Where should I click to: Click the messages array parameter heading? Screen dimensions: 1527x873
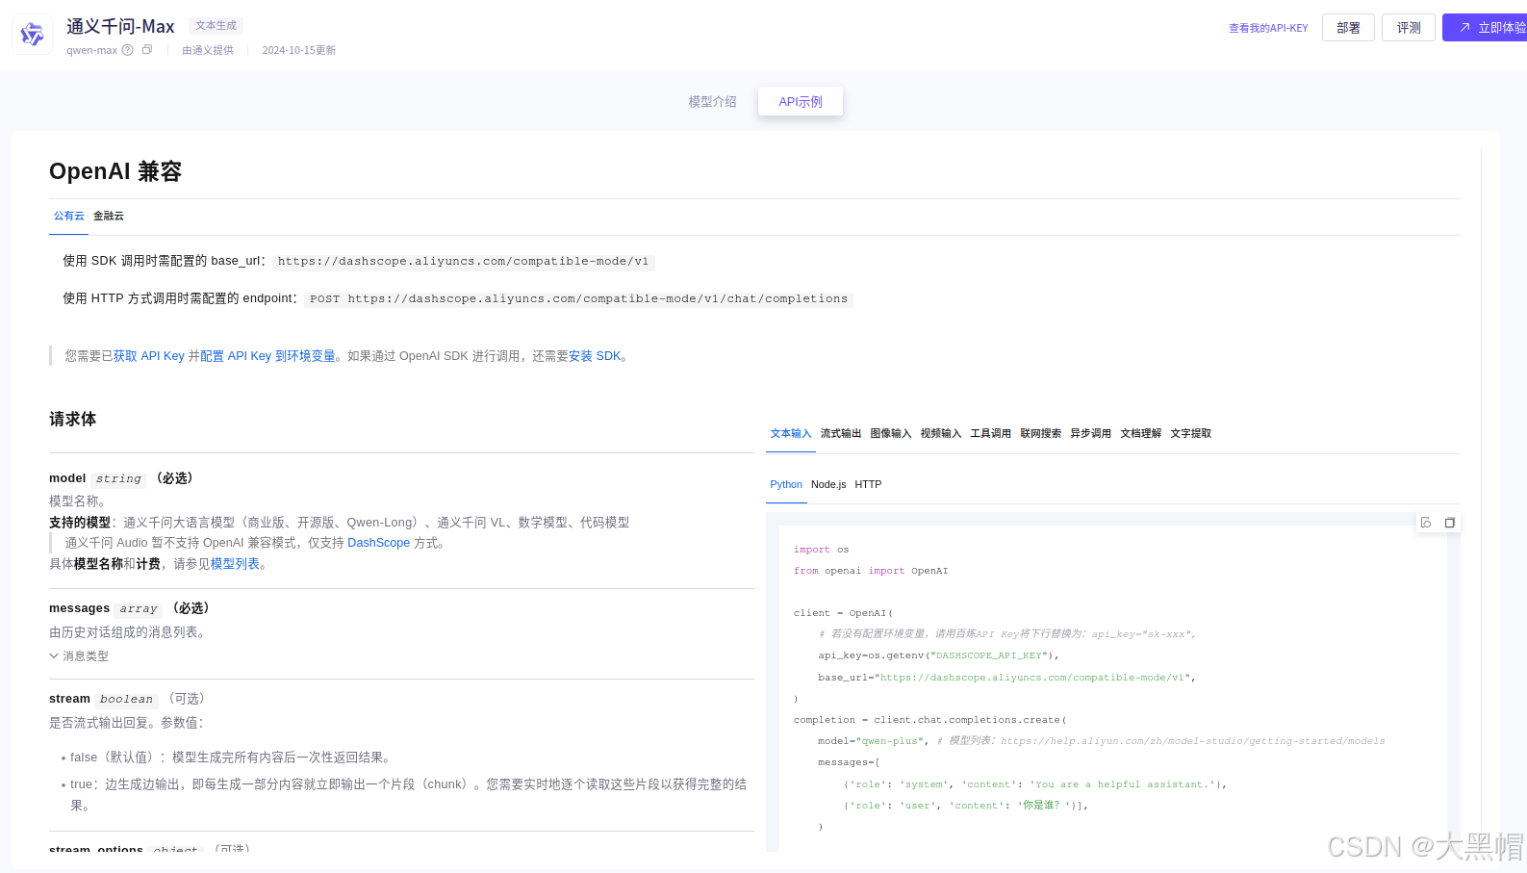click(129, 608)
